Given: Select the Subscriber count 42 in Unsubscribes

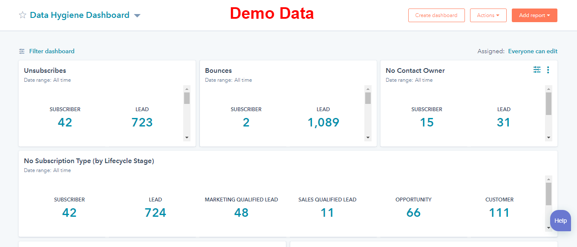Looking at the screenshot, I should point(65,122).
